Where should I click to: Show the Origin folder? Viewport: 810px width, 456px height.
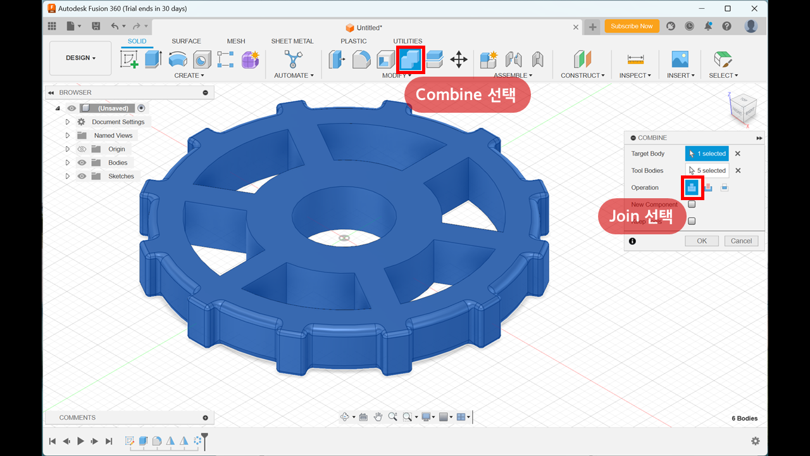tap(82, 149)
